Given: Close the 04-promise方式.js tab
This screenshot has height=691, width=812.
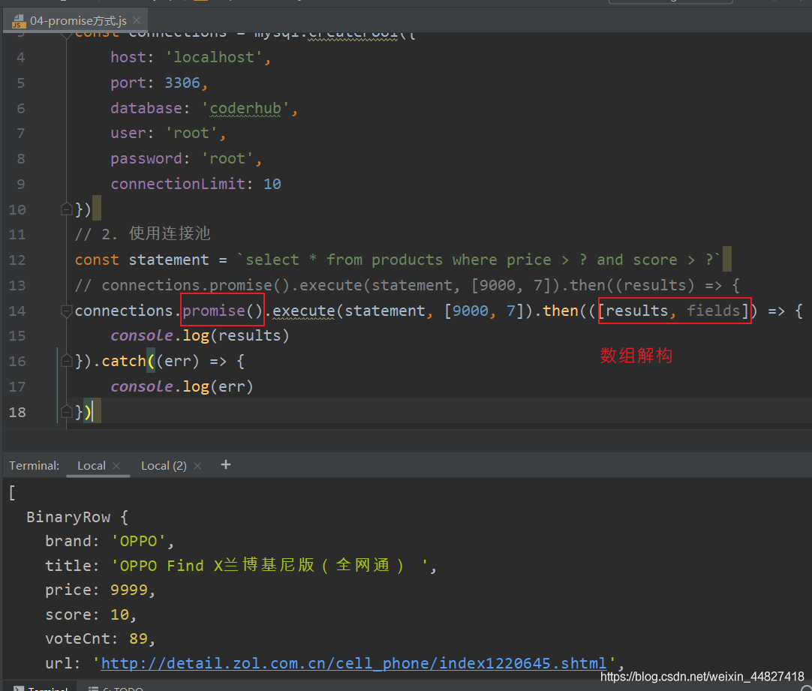Looking at the screenshot, I should (137, 20).
